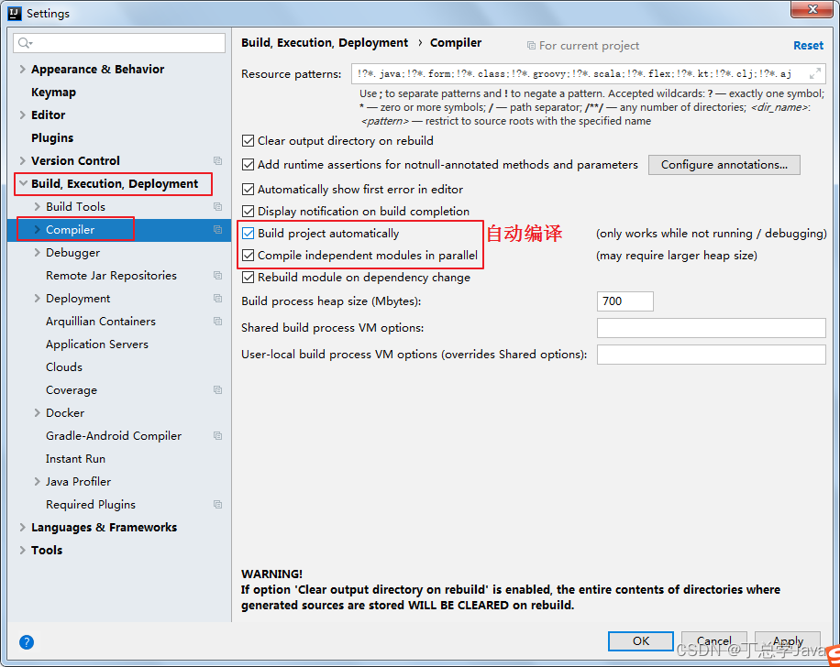Click the Resource patterns input field
Viewport: 840px width, 667px height.
pos(588,73)
